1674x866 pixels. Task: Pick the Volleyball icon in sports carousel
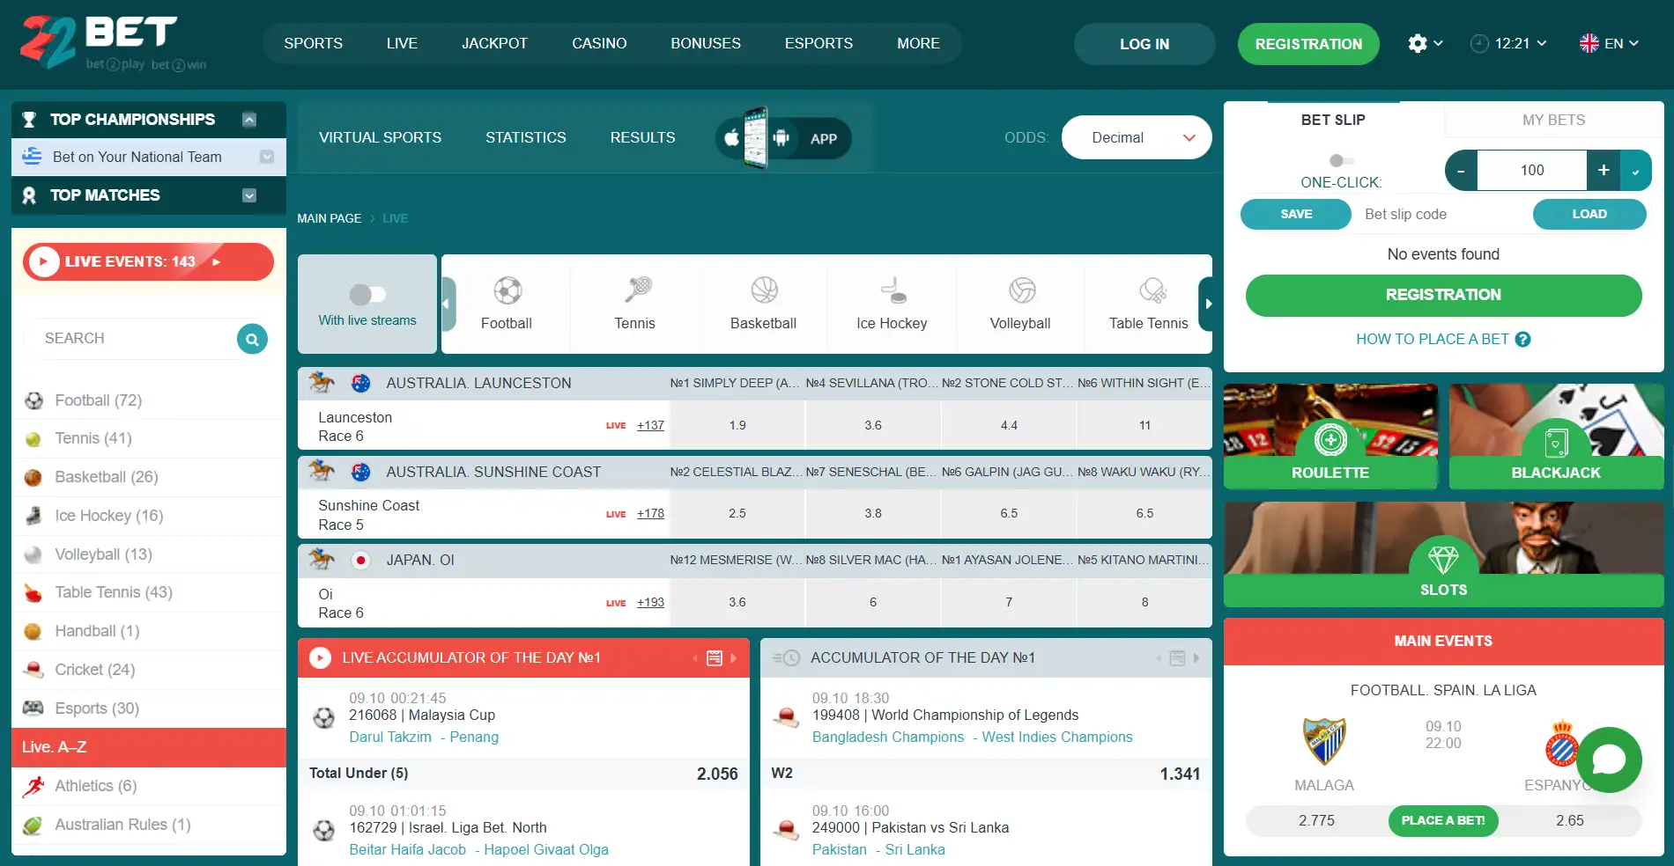[x=1022, y=290]
